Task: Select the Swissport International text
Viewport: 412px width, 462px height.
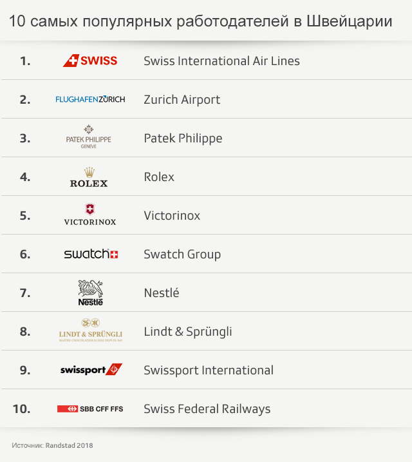Action: 209,371
